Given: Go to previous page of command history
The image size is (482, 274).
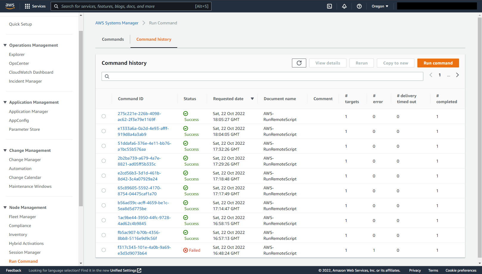Looking at the screenshot, I should point(431,75).
